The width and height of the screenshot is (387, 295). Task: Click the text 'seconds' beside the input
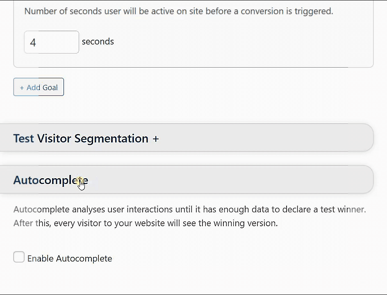coord(98,41)
